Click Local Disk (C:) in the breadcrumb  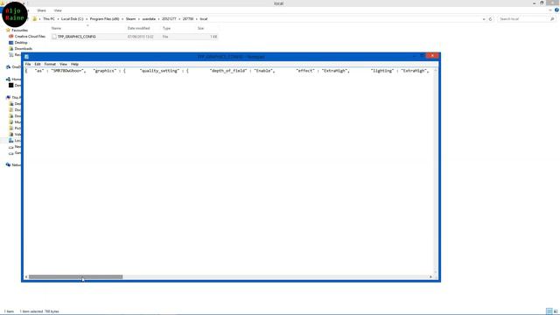point(72,18)
